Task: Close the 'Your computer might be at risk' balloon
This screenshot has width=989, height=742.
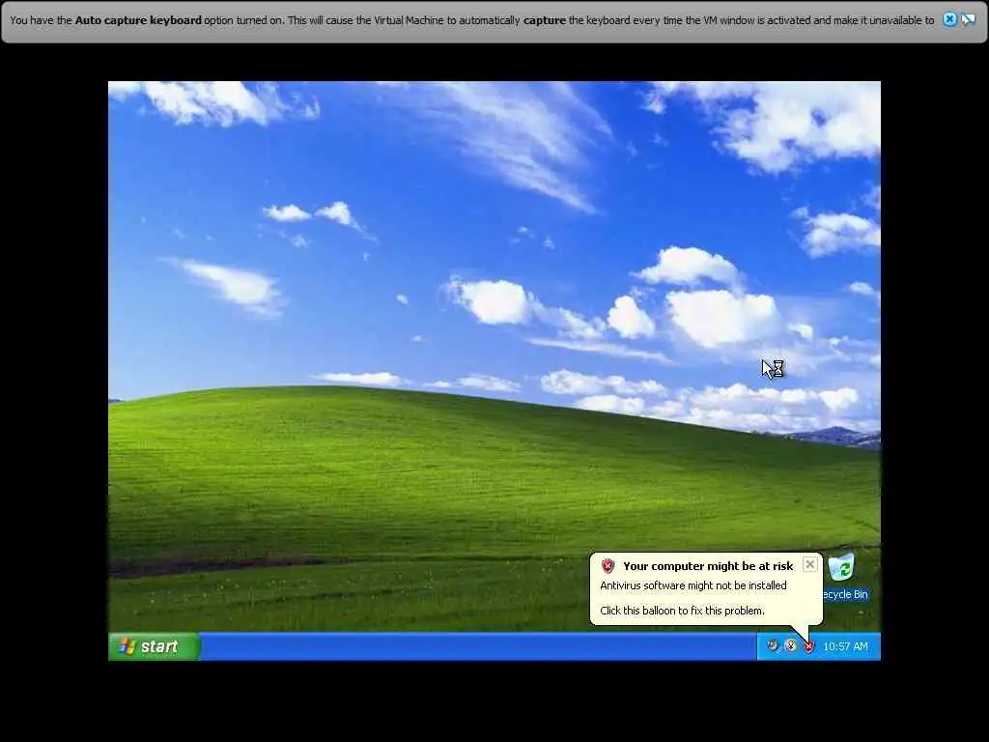Action: (810, 564)
